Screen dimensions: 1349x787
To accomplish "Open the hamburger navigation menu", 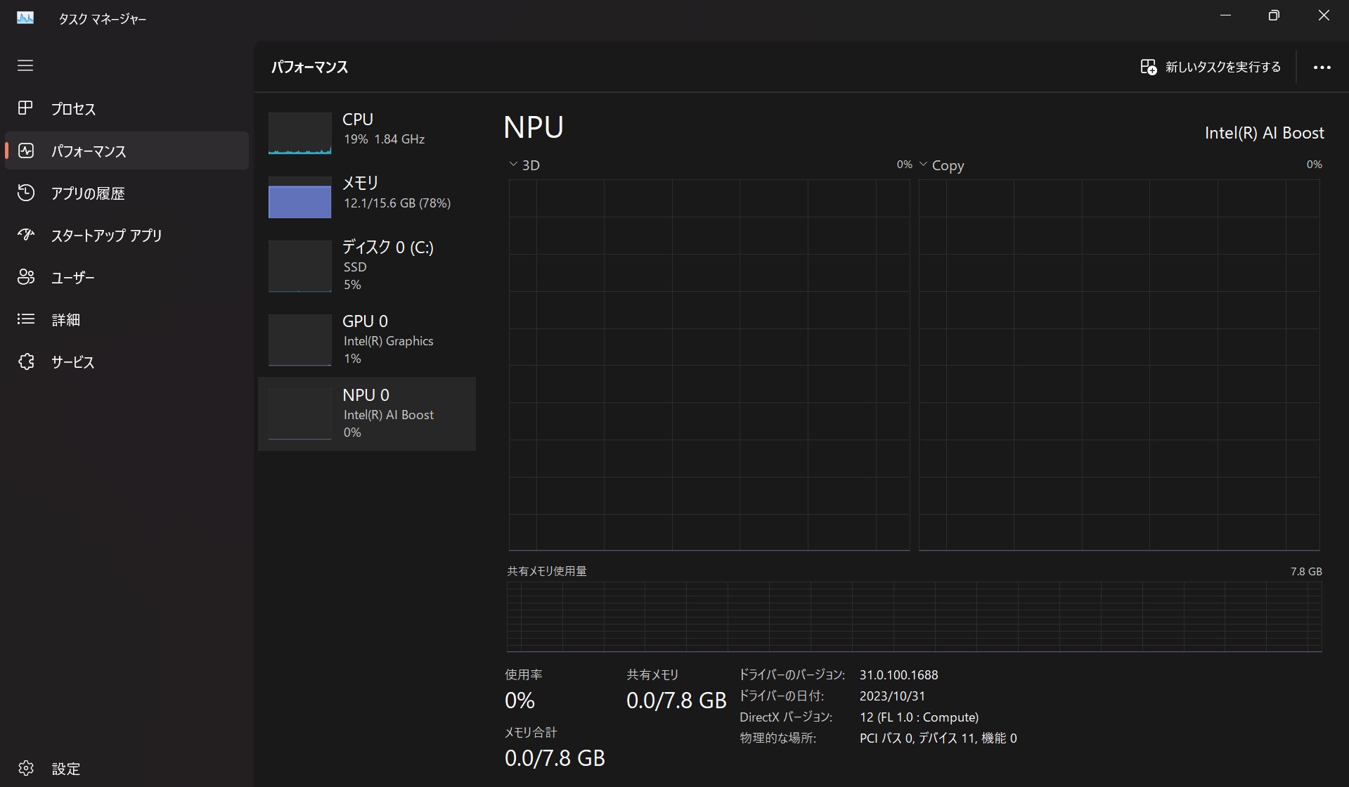I will [x=25, y=65].
